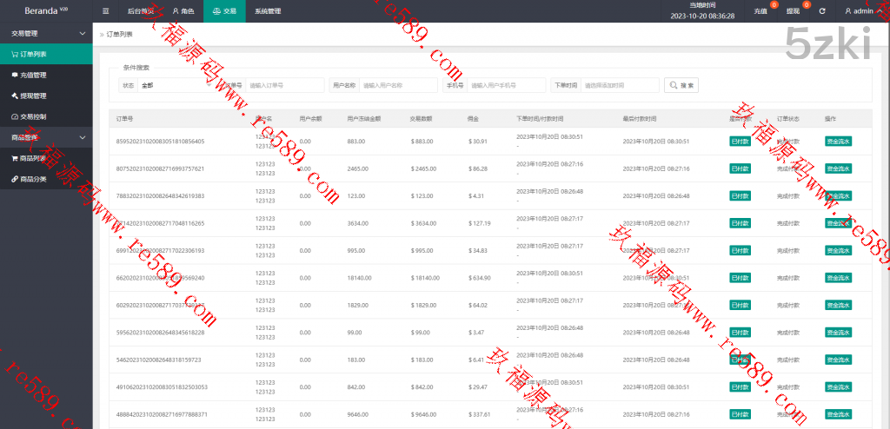Focus the 订单号 search input field
The width and height of the screenshot is (890, 429).
[x=284, y=85]
